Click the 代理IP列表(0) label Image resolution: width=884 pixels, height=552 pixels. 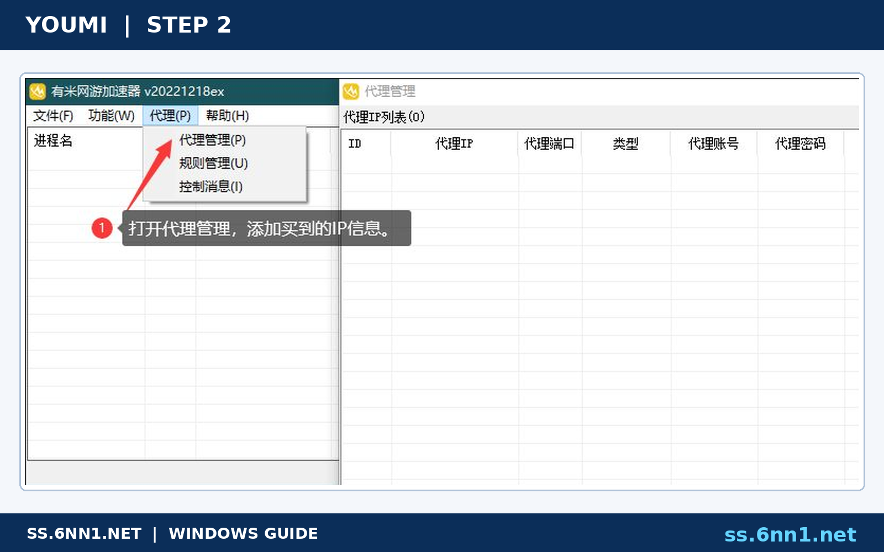point(384,117)
